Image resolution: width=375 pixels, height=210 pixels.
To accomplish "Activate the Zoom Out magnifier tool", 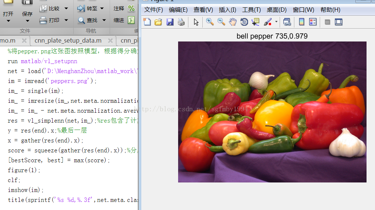I will (221, 22).
